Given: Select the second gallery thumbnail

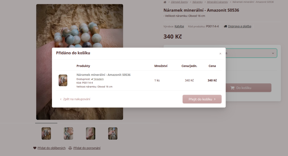Looking at the screenshot, I should click(x=68, y=134).
